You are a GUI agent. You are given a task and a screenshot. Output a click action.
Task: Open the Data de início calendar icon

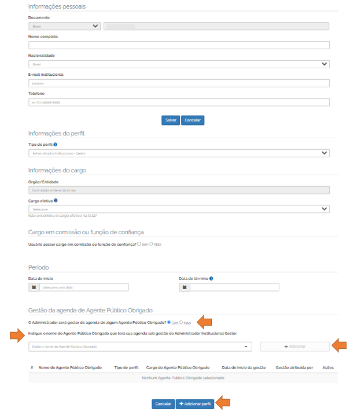34,287
